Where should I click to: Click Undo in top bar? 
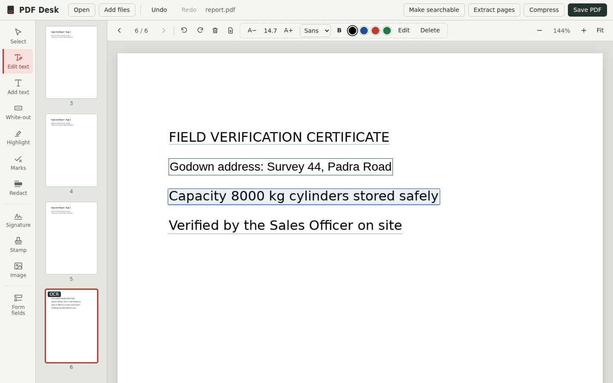tap(159, 10)
